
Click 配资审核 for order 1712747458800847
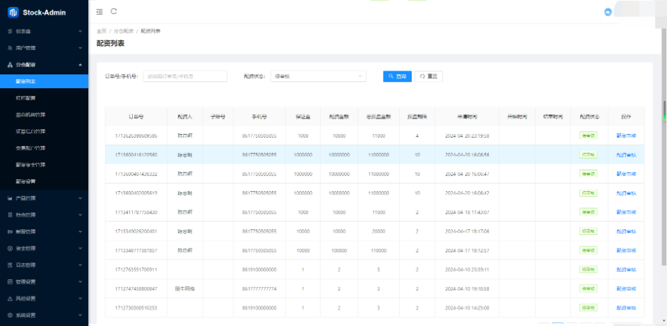[x=626, y=289]
